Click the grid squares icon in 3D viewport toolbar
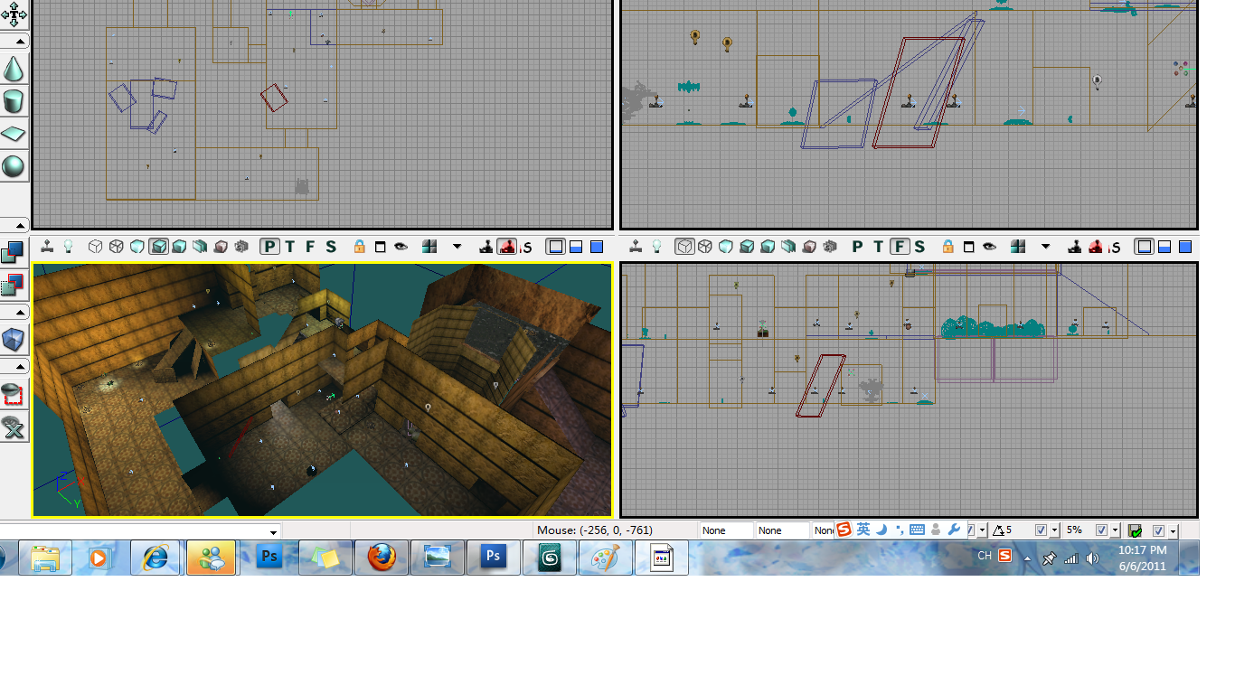The image size is (1235, 694). pyautogui.click(x=429, y=247)
